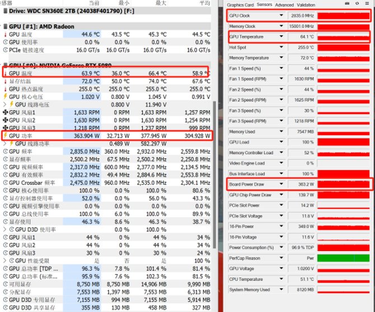Click clock icon of 显存控制器使用率 row
The height and width of the screenshot is (312, 375).
pyautogui.click(x=5, y=198)
